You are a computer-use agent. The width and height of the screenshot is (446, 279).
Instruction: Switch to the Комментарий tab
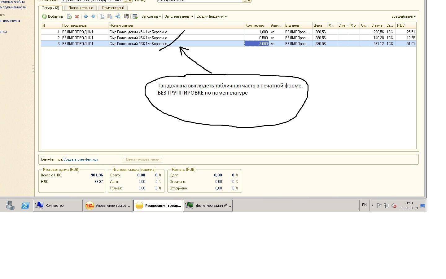pyautogui.click(x=113, y=8)
